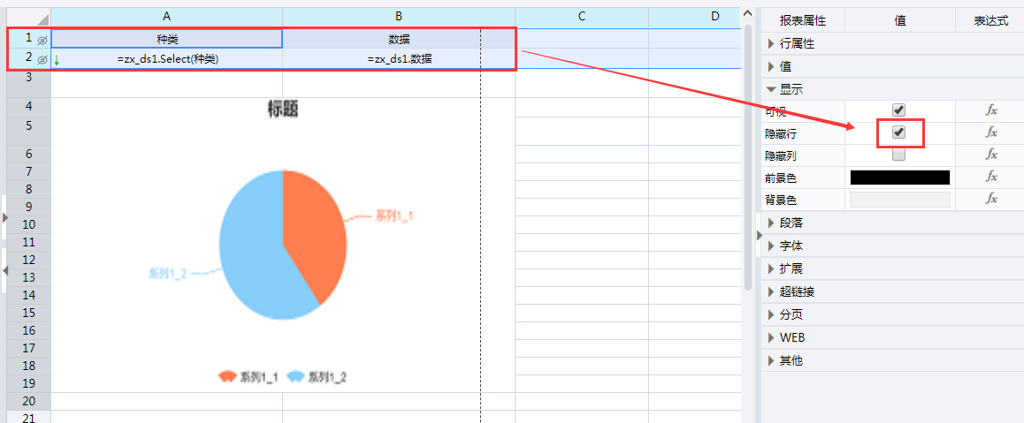This screenshot has width=1024, height=423.
Task: Click the orange 系列1_1 legend item
Action: tap(249, 377)
